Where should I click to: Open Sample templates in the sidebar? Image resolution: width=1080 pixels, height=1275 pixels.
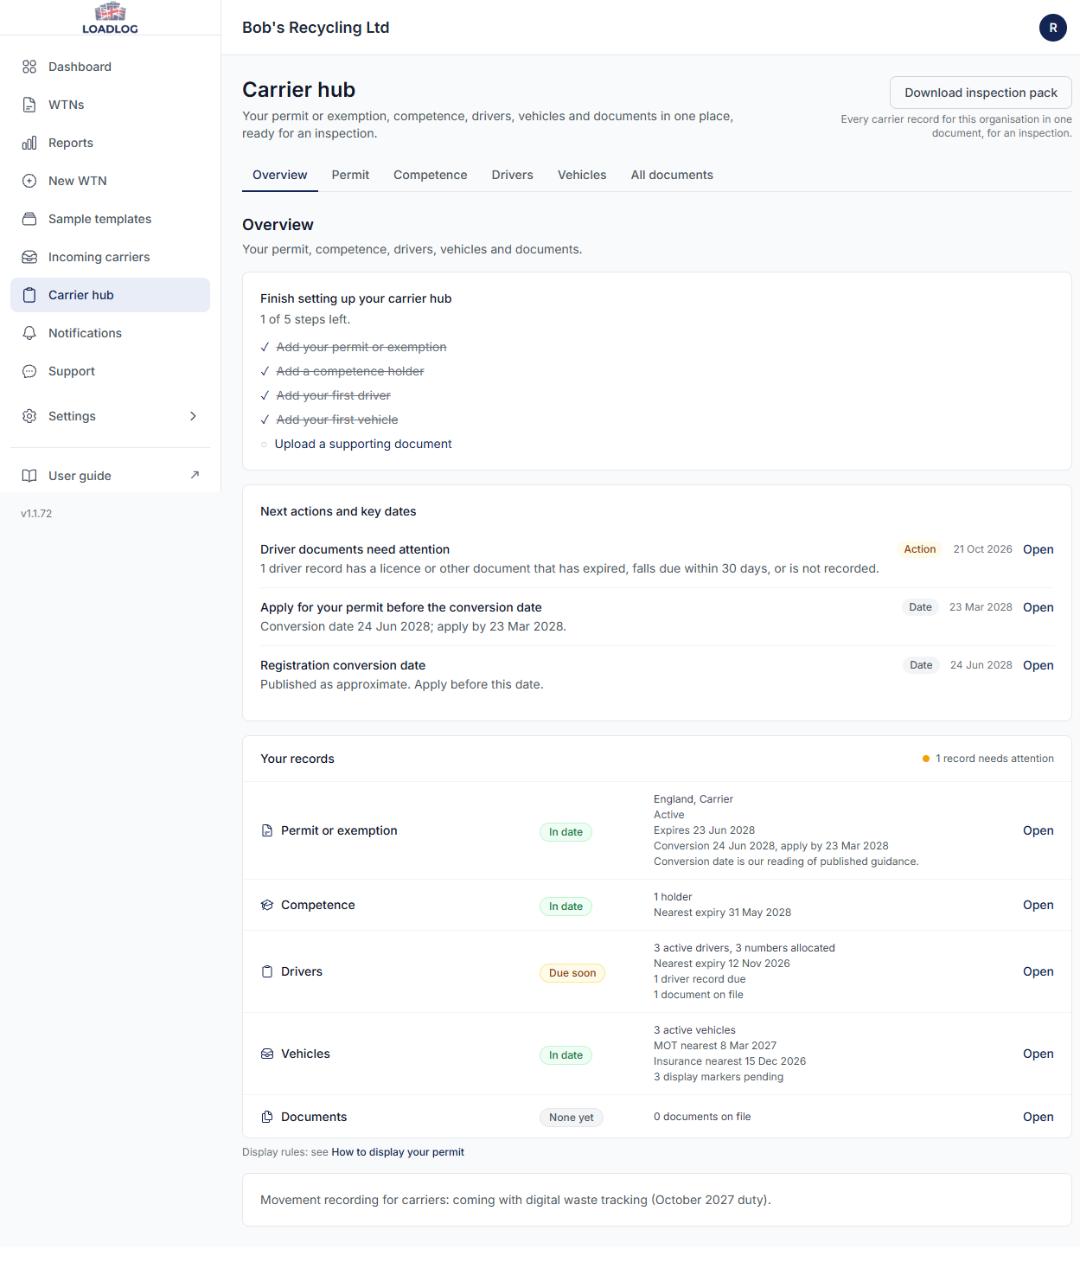(110, 219)
